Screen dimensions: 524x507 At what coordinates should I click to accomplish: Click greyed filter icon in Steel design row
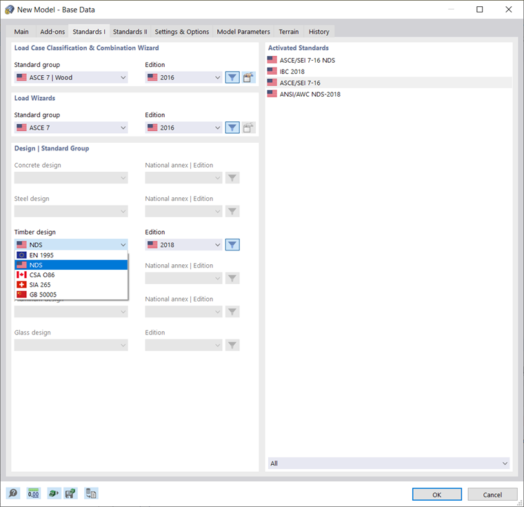point(232,211)
